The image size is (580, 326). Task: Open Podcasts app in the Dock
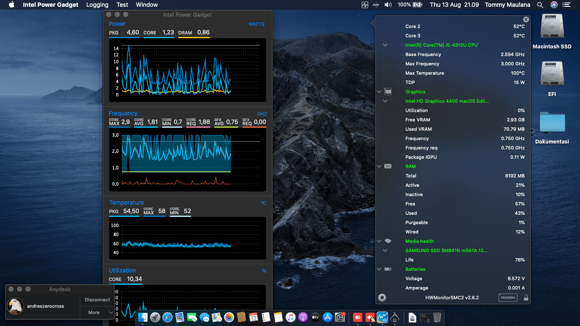coord(303,317)
